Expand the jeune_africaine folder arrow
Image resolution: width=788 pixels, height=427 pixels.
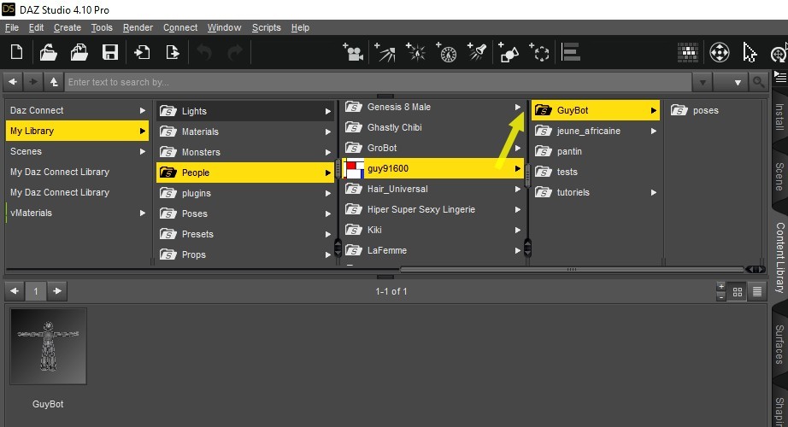pos(653,132)
